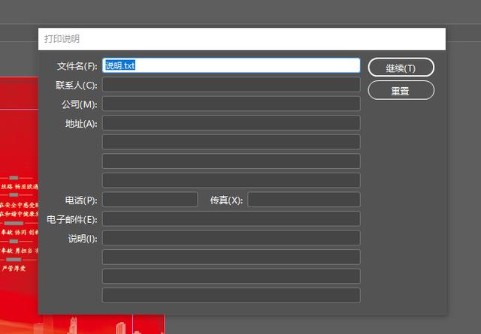
Task: Click the second instructions line field
Action: point(231,257)
